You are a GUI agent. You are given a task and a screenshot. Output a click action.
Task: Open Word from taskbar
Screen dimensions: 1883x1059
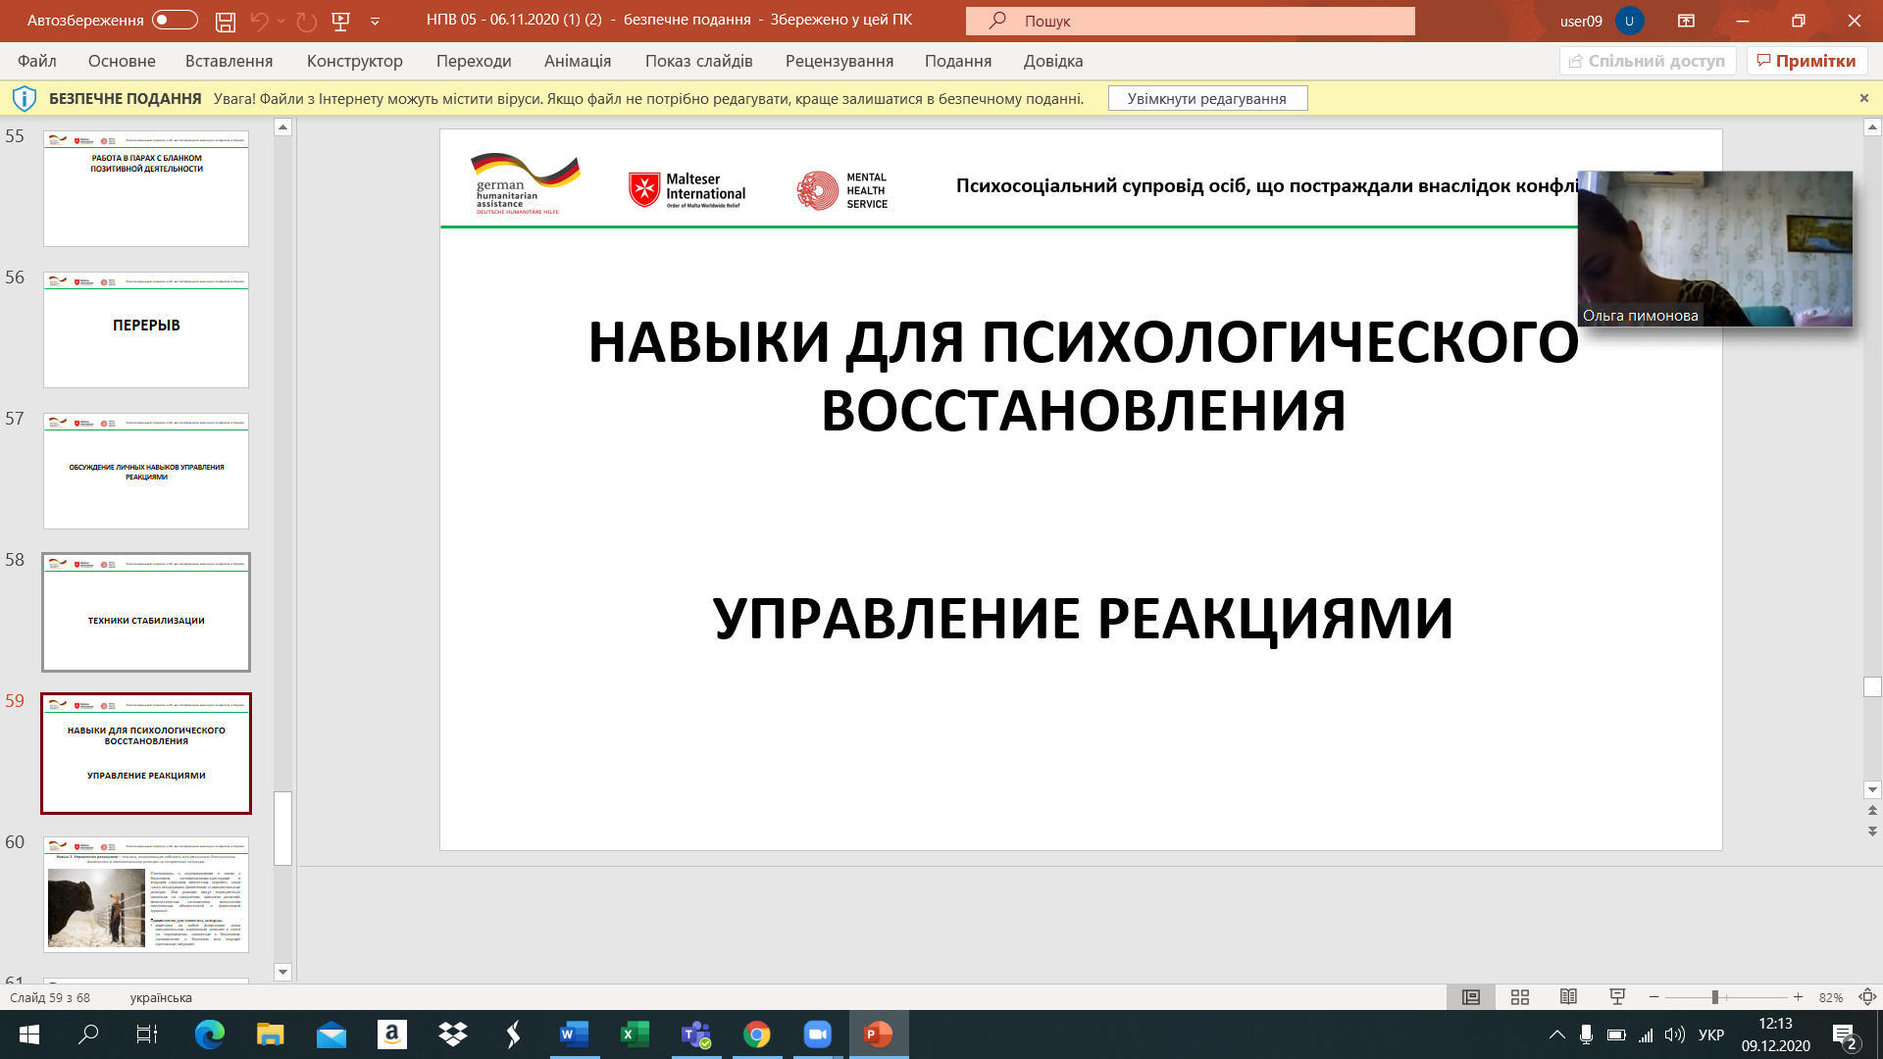click(574, 1034)
